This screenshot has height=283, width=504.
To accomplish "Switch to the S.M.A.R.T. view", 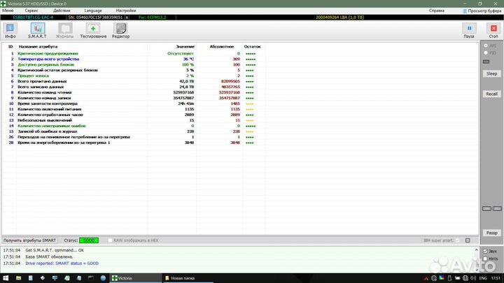I will pyautogui.click(x=37, y=30).
